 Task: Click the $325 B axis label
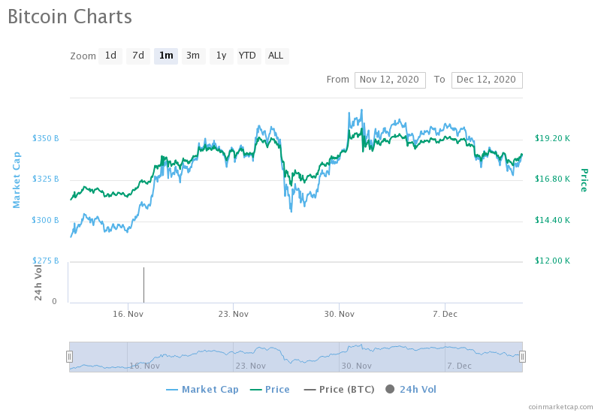point(45,179)
